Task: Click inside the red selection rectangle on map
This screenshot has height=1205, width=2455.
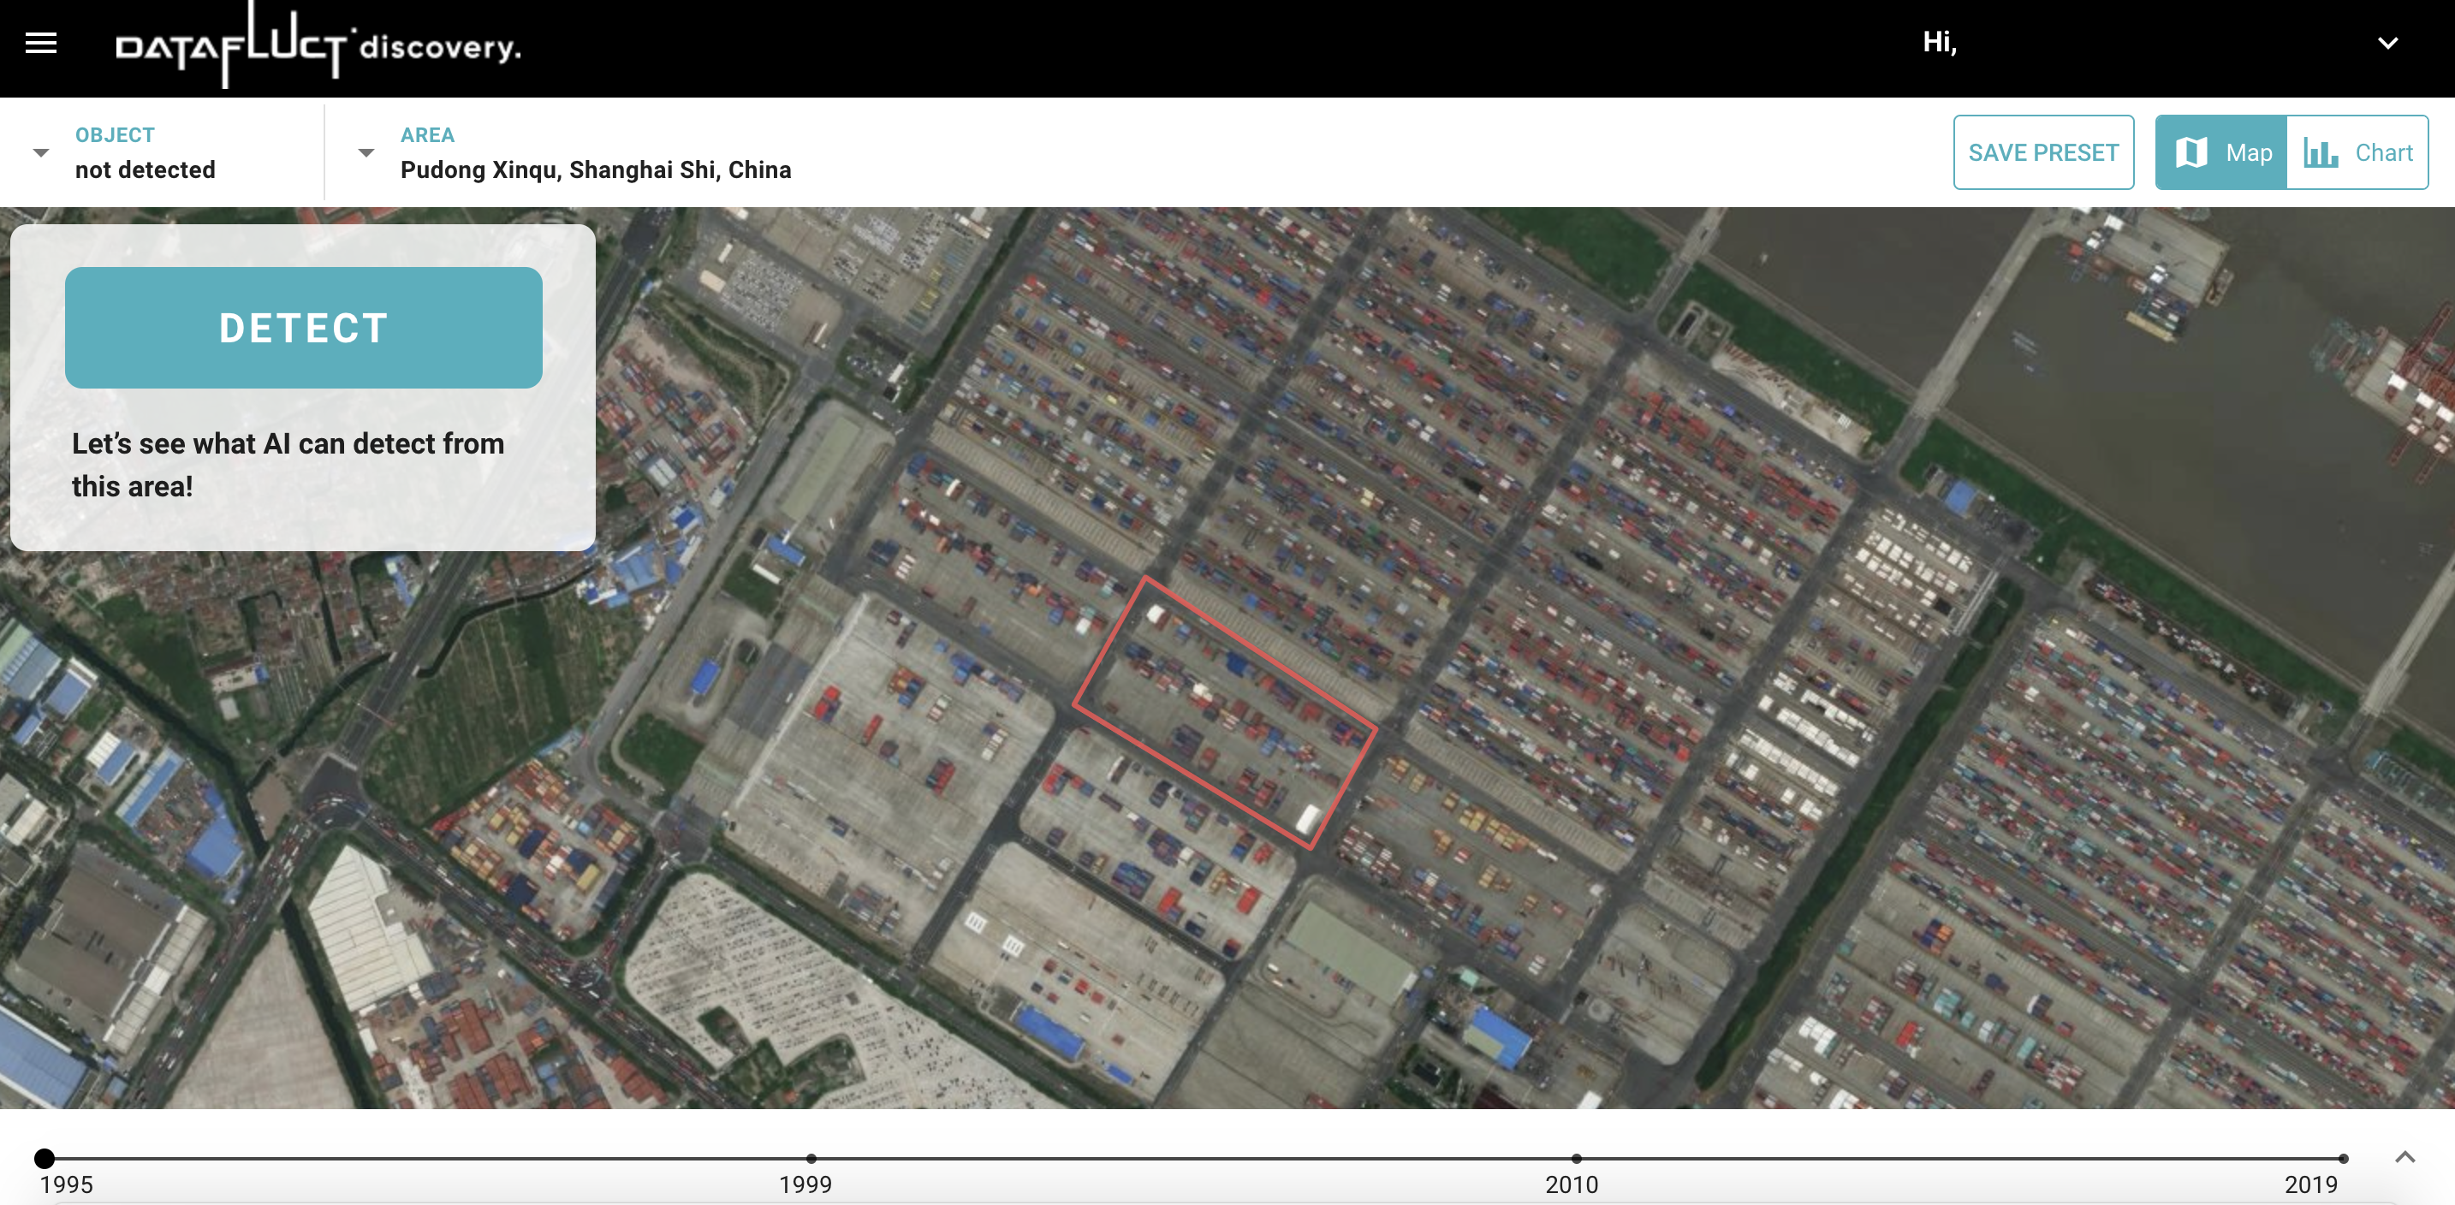Action: [1225, 713]
